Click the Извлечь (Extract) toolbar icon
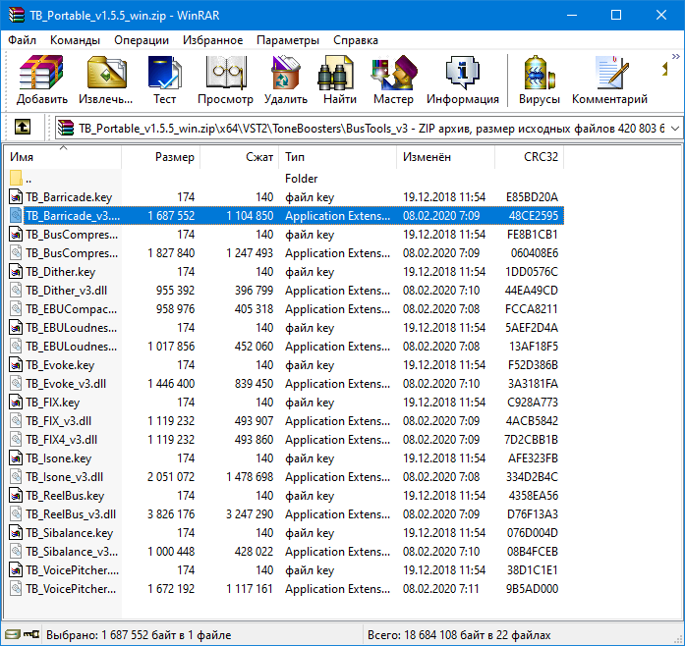Viewport: 685px width, 646px height. pyautogui.click(x=106, y=72)
